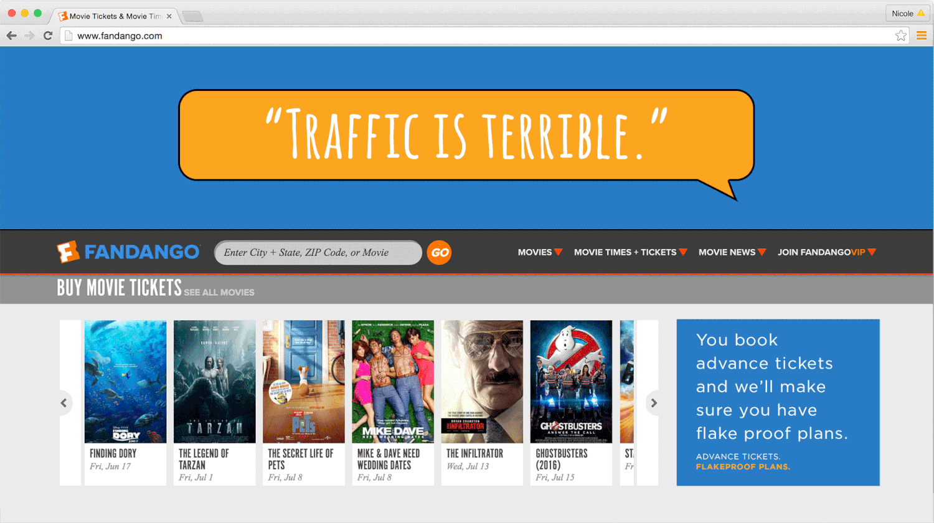The image size is (934, 523).
Task: Click the orange GO search button
Action: (x=439, y=252)
